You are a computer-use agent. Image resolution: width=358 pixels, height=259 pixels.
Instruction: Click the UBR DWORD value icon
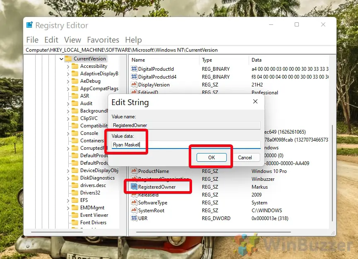pyautogui.click(x=134, y=218)
